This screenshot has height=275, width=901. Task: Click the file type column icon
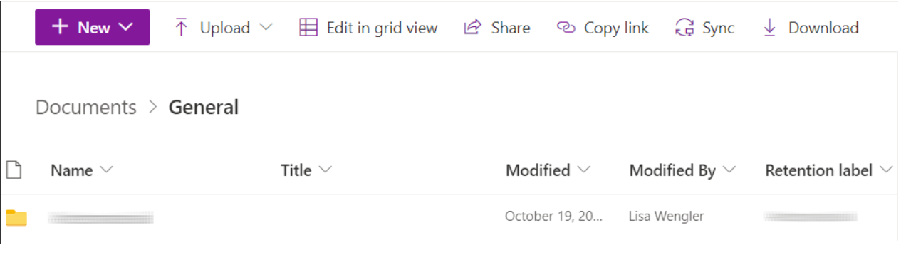point(14,170)
